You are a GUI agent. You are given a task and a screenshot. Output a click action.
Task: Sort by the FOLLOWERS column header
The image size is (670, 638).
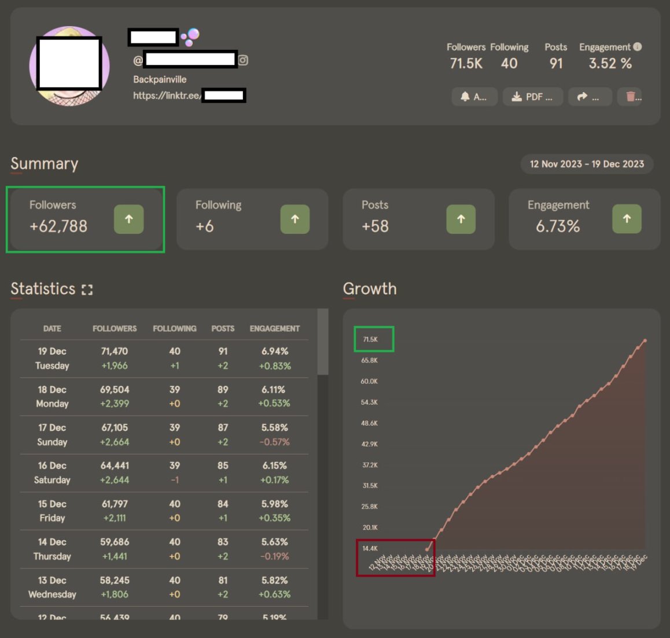(x=115, y=328)
